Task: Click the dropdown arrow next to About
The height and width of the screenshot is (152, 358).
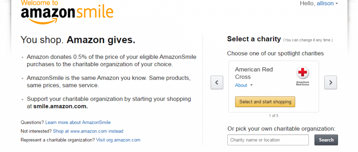Action: [251, 85]
